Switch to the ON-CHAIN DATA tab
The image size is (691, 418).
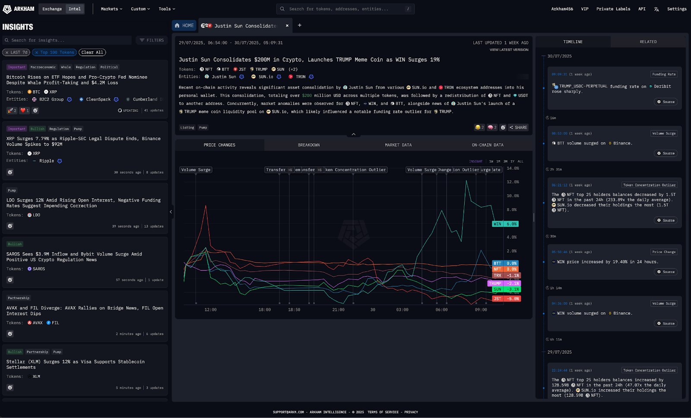pos(488,145)
